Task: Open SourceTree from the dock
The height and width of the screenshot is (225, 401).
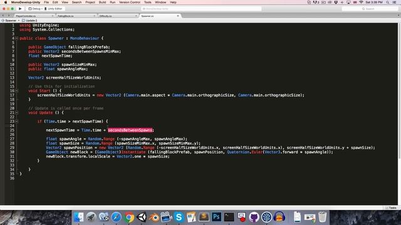Action: click(266, 217)
